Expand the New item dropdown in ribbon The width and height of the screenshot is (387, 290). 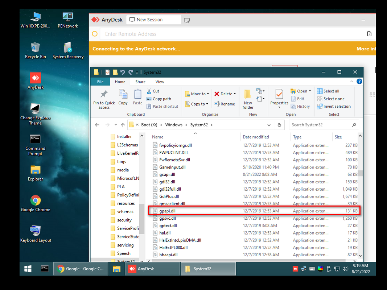(260, 91)
